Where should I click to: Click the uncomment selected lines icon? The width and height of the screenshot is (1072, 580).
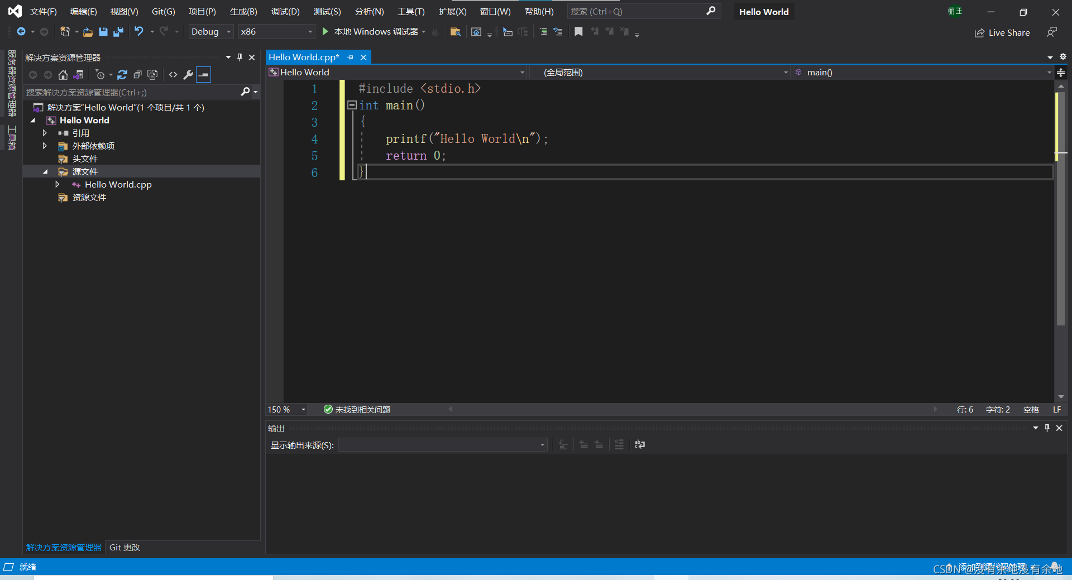pos(558,32)
